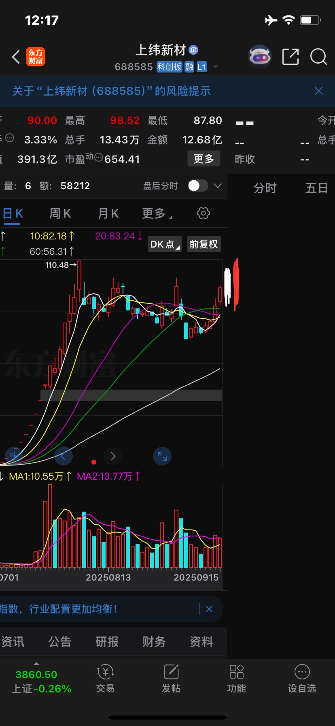Screen dimensions: 335x726
Task: Move chart left with arrow icon
Action: [64, 456]
